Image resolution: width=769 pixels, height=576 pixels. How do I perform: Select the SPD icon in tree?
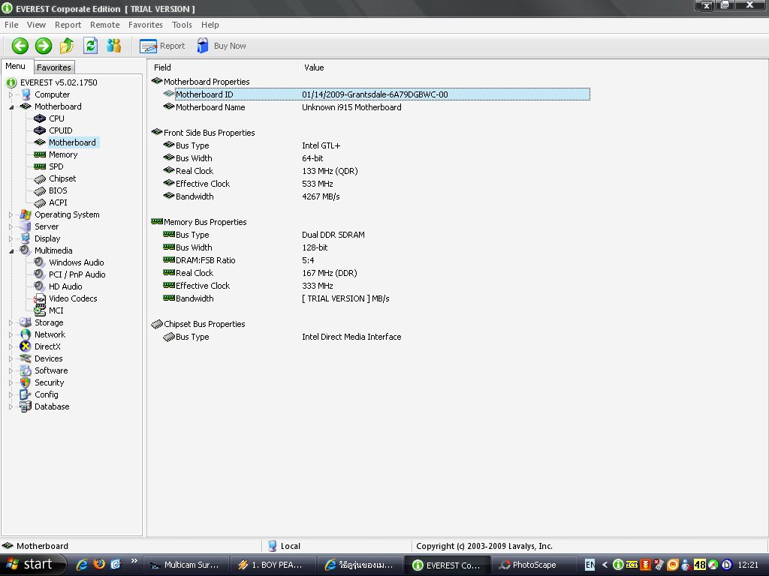point(40,166)
